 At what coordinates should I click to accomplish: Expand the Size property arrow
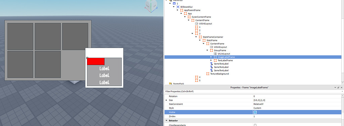coord(167,100)
